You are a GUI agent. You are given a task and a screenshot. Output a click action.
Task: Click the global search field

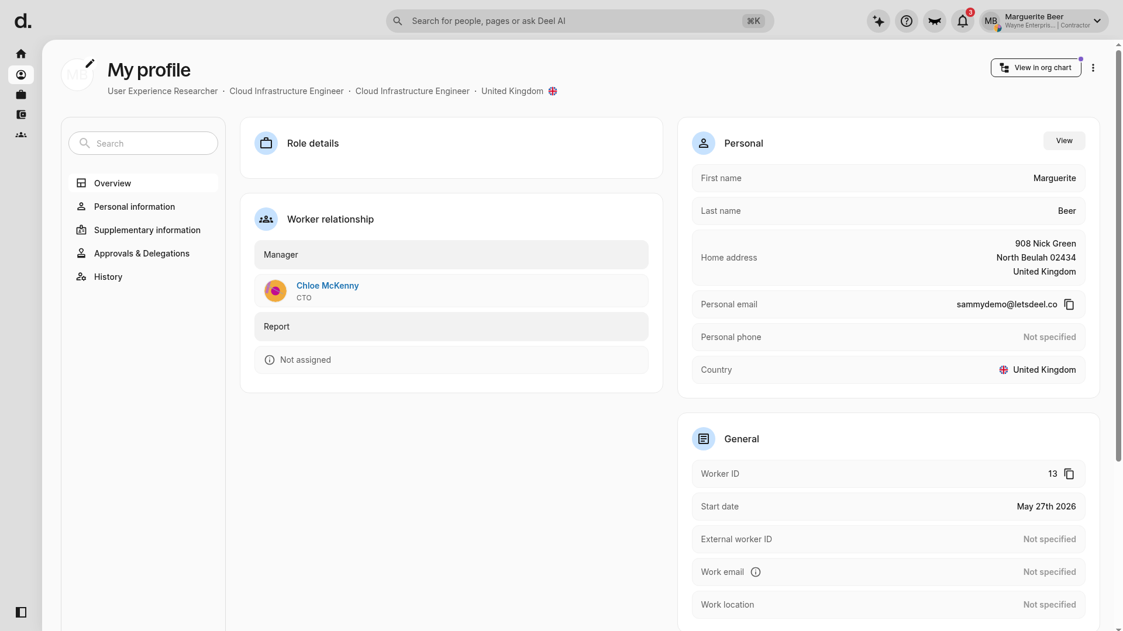[x=580, y=21]
